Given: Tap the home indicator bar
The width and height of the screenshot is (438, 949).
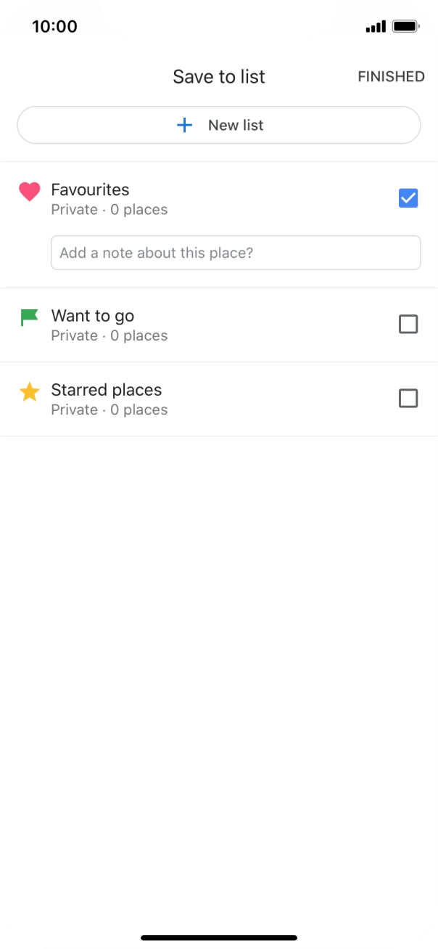Looking at the screenshot, I should [x=219, y=937].
